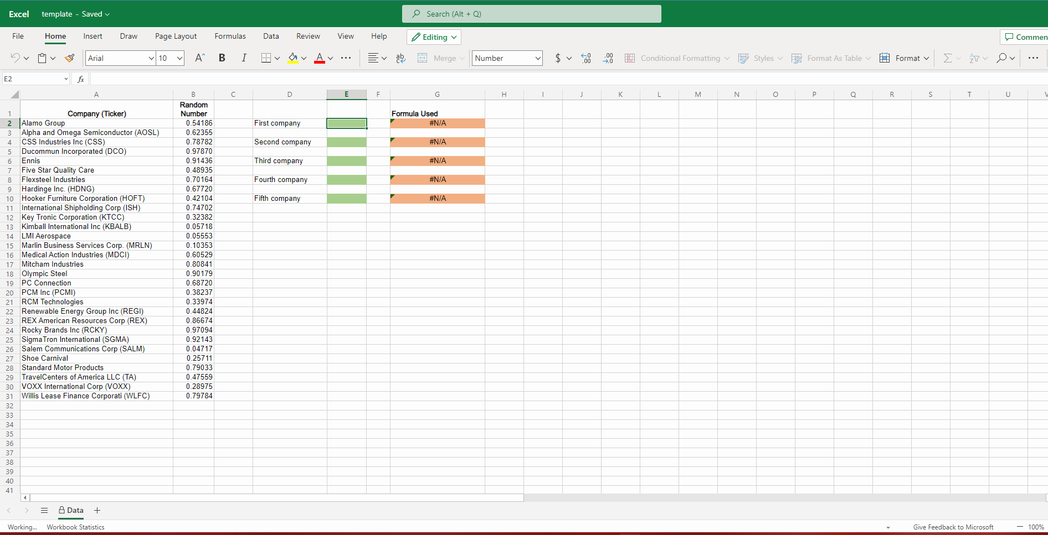1048x535 pixels.
Task: Toggle Wrap Text
Action: click(x=400, y=58)
